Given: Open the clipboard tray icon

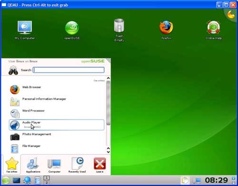Looking at the screenshot, I should pyautogui.click(x=185, y=180).
